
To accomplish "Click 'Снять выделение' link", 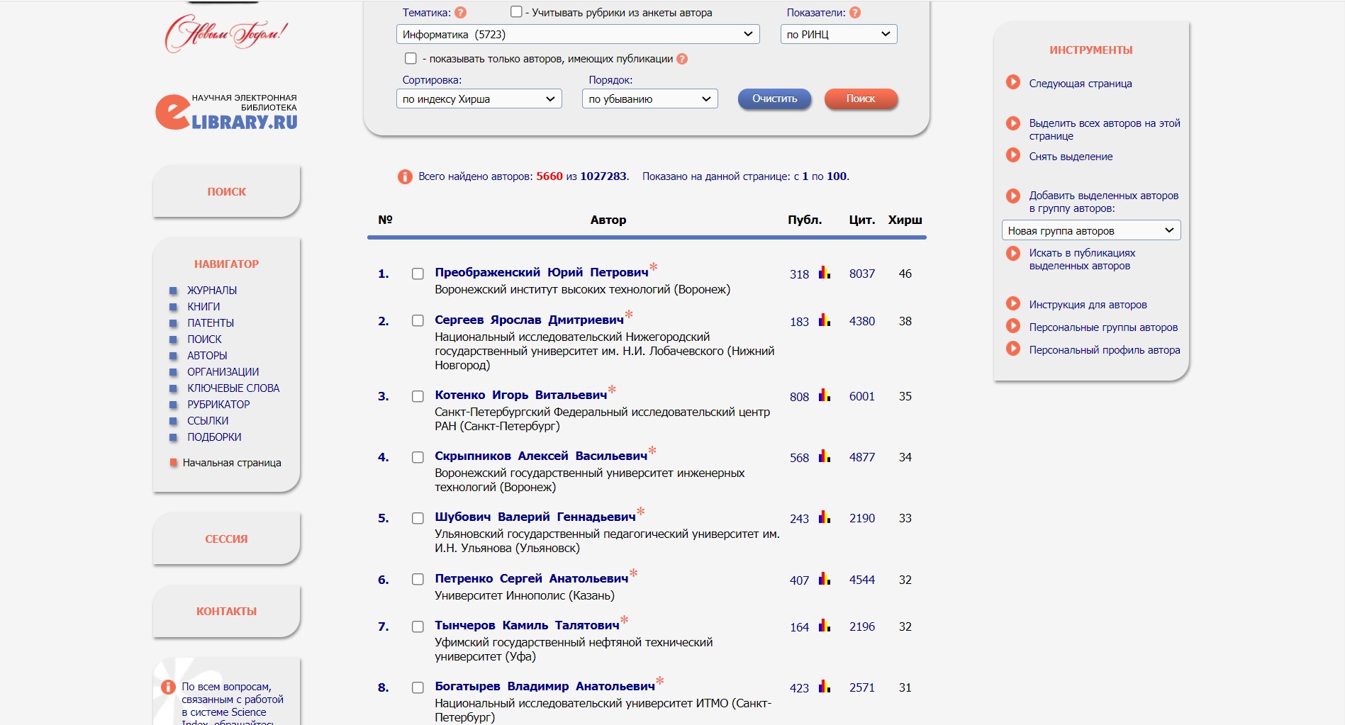I will (1071, 156).
